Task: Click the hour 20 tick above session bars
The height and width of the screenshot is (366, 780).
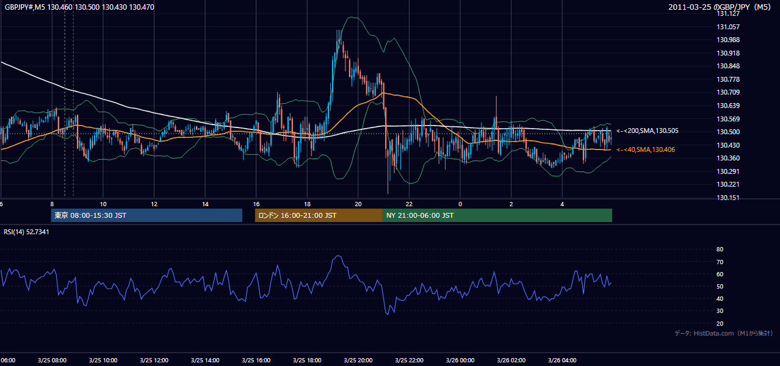Action: pos(358,204)
